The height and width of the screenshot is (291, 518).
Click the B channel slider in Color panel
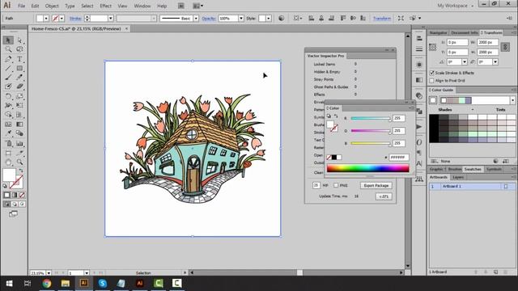coord(371,144)
